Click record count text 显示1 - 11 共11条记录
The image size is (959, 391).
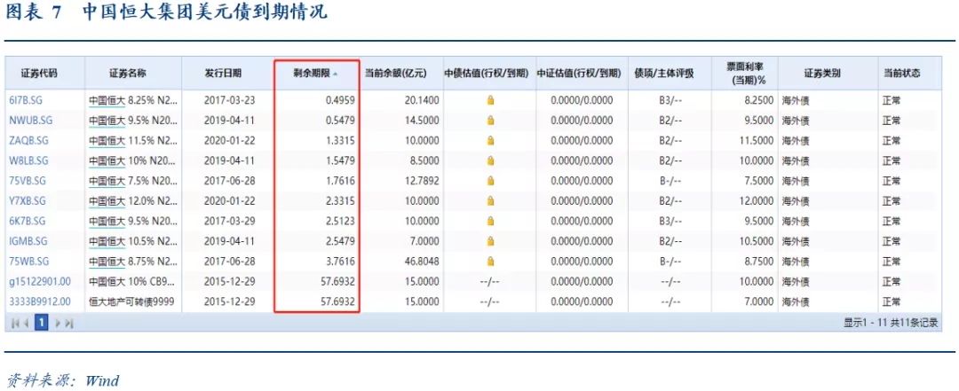(x=892, y=324)
